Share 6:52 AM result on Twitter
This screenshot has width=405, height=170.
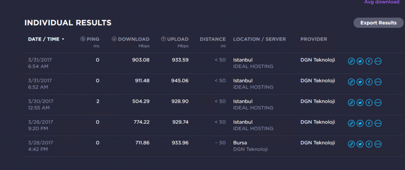[360, 82]
